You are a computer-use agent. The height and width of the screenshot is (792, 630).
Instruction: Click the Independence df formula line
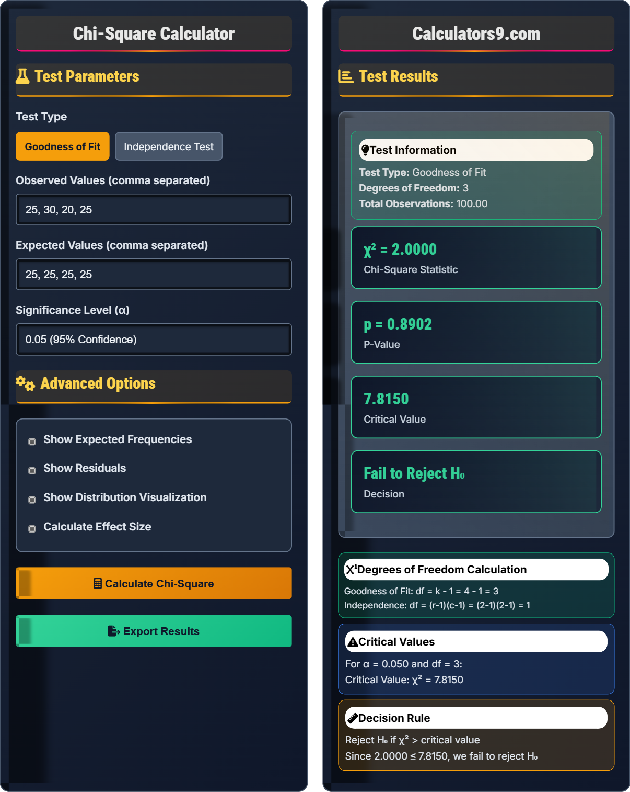pyautogui.click(x=437, y=605)
